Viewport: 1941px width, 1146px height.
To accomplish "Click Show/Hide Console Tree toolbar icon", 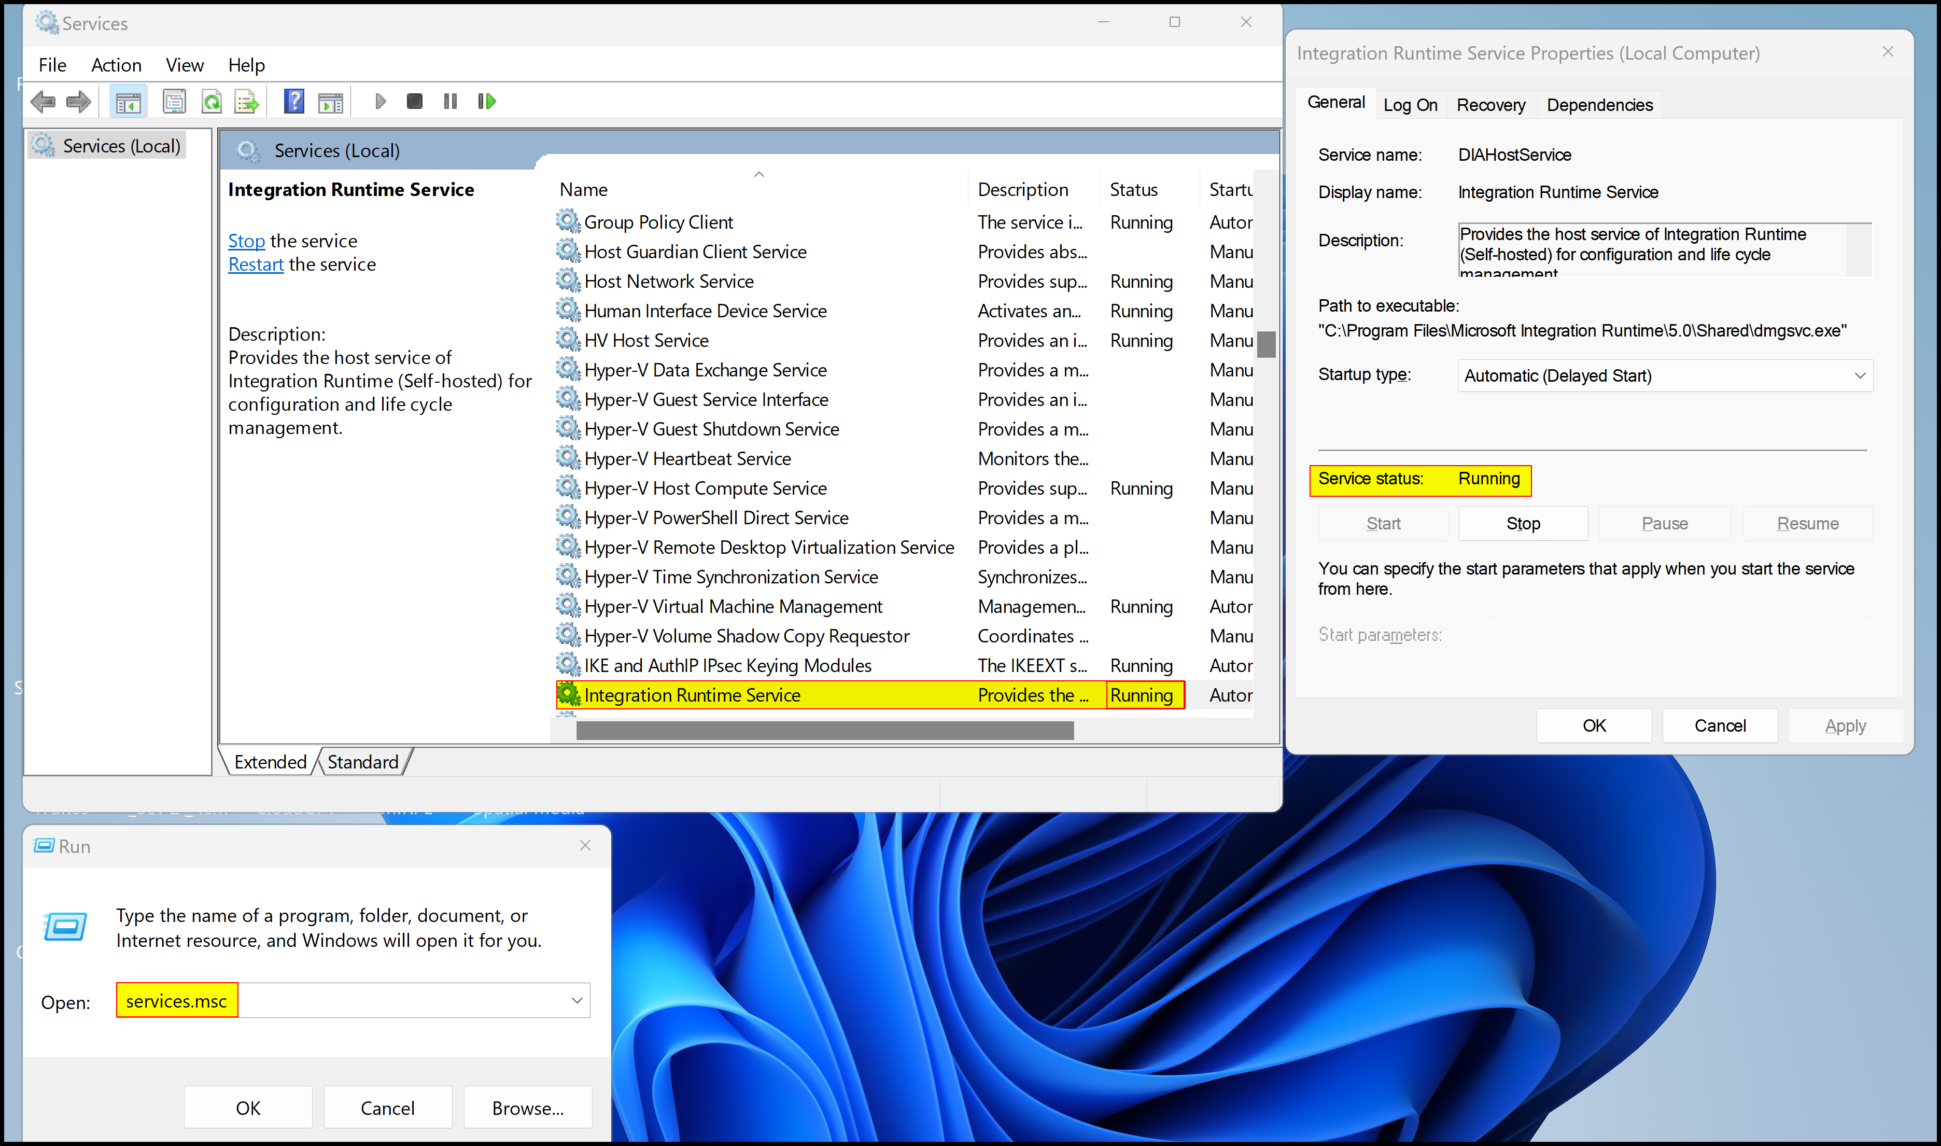I will [128, 101].
